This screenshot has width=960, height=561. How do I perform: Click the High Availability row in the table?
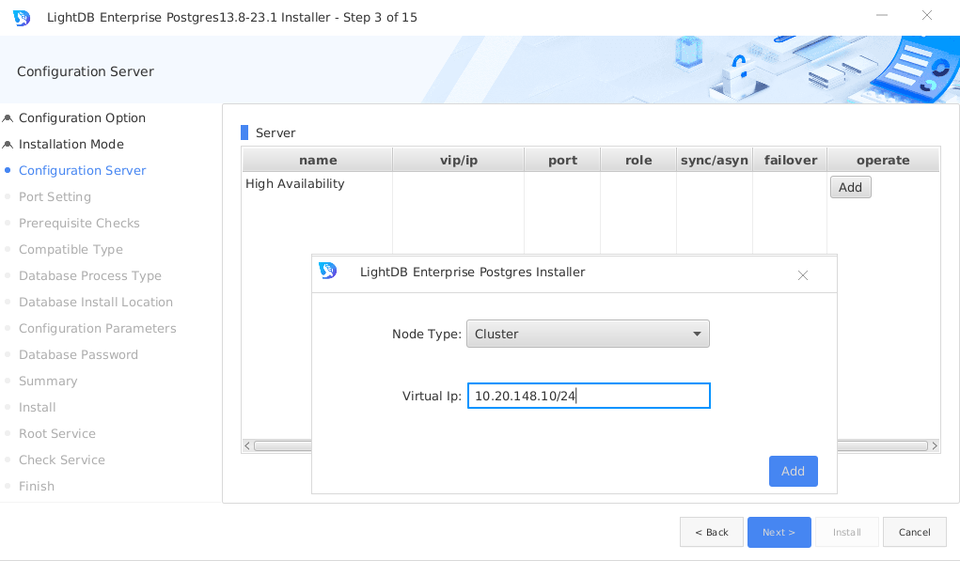coord(294,183)
